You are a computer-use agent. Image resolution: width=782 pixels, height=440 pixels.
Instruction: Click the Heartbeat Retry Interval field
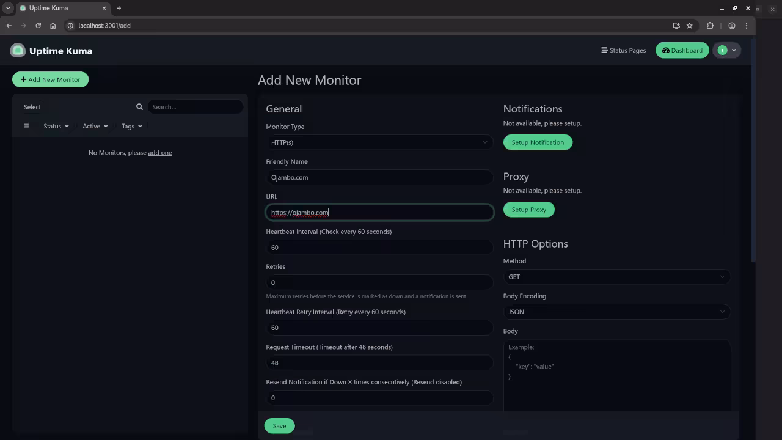click(x=379, y=328)
